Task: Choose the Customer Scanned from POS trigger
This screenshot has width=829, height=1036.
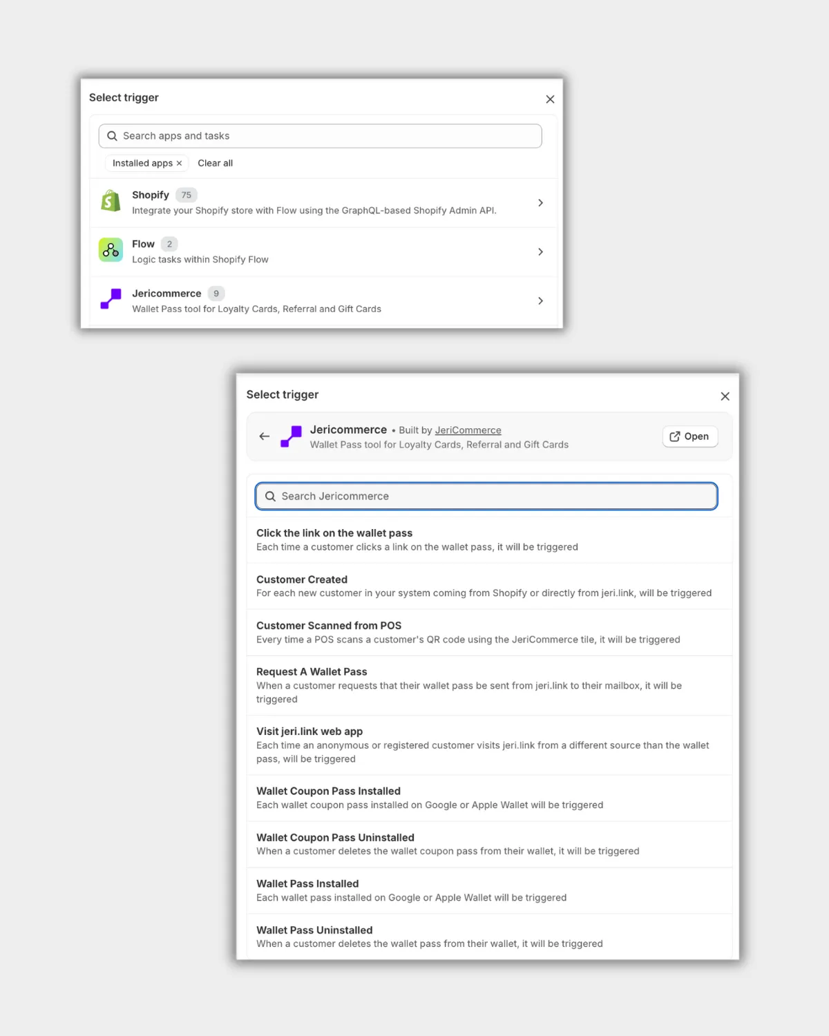Action: tap(329, 626)
